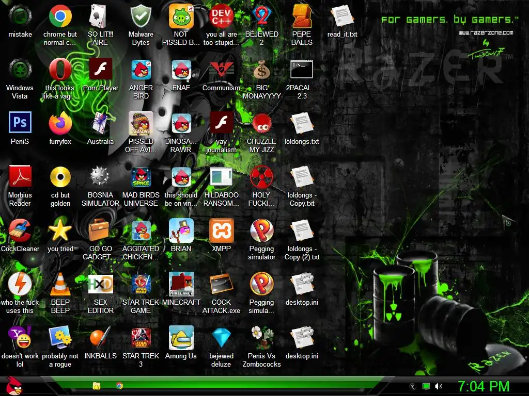
Task: Open the Windows Vista recycle bin icon
Action: (20, 70)
